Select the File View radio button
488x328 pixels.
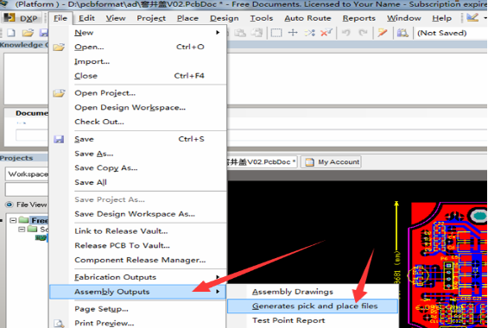pos(10,205)
